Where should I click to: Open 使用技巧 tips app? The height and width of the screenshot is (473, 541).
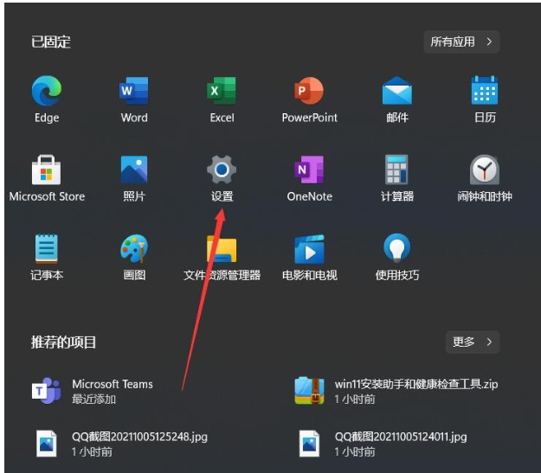coord(397,248)
